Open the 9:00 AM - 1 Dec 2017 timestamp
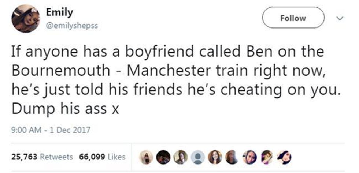The height and width of the screenshot is (173, 359). coord(51,129)
